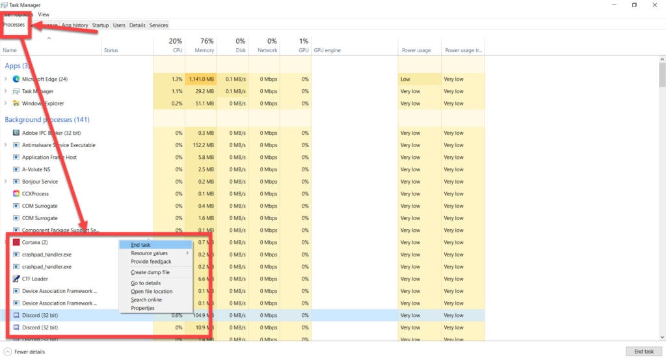Switch to the Services tab
666x362 pixels.
pyautogui.click(x=159, y=25)
